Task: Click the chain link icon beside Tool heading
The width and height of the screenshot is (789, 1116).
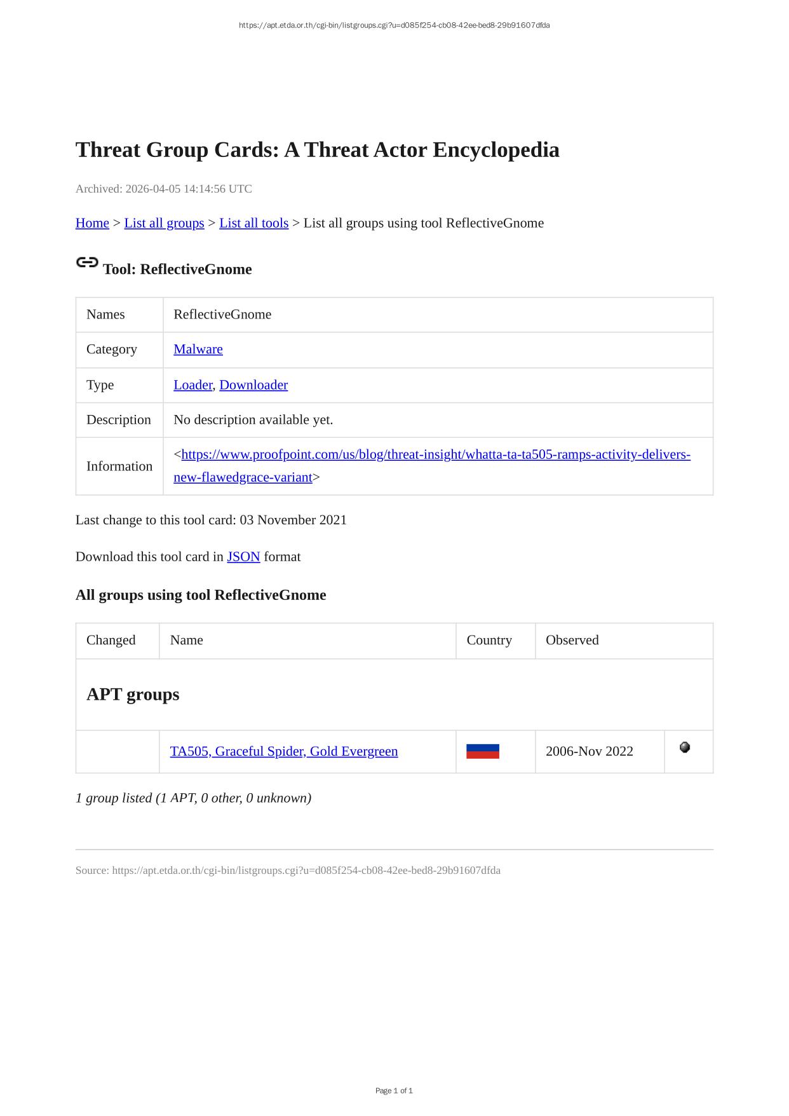Action: (x=87, y=262)
